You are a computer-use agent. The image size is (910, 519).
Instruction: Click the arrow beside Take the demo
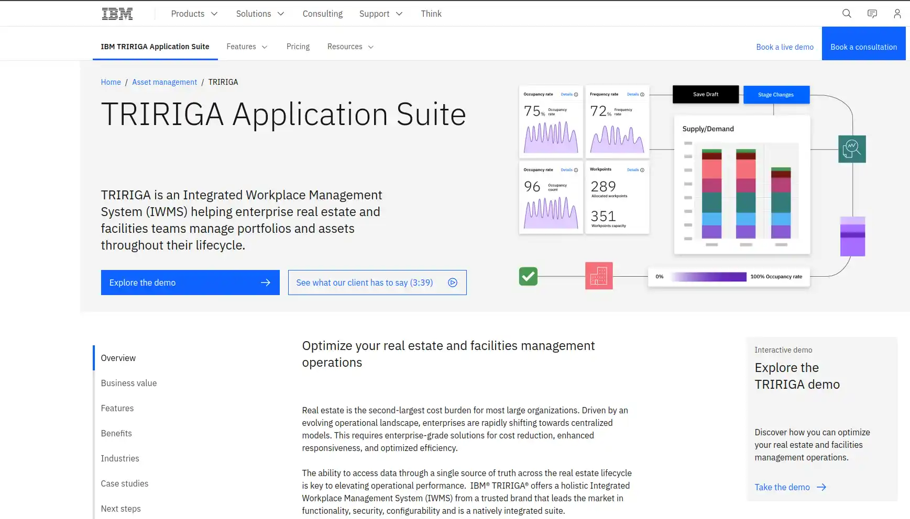pyautogui.click(x=821, y=487)
